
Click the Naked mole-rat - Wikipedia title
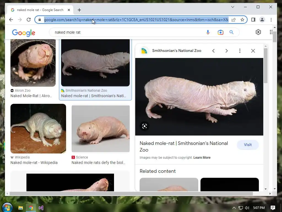pos(34,163)
